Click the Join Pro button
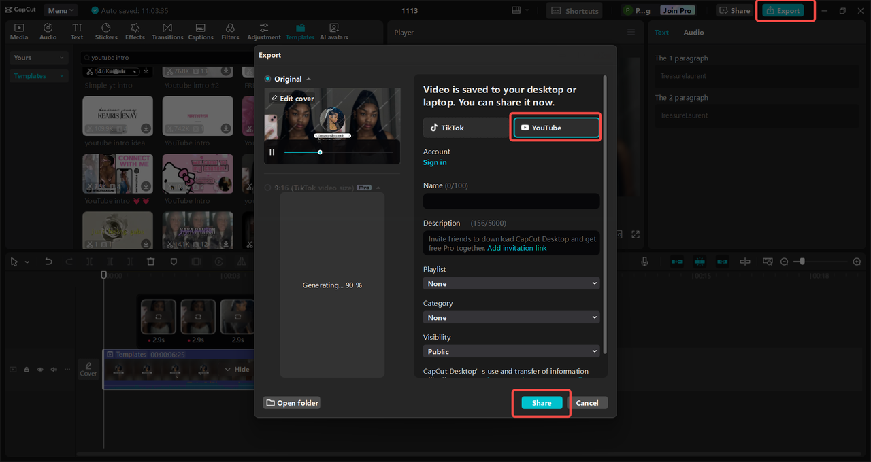This screenshot has width=871, height=462. [677, 10]
